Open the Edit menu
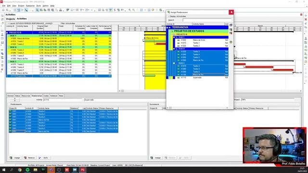Image resolution: width=308 pixels, height=173 pixels. point(9,6)
